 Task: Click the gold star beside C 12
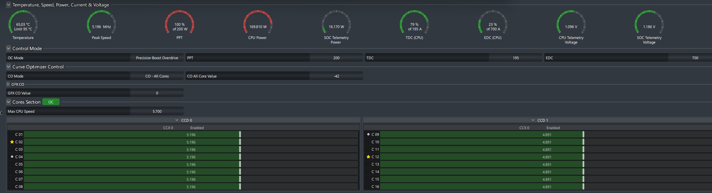[x=368, y=157]
